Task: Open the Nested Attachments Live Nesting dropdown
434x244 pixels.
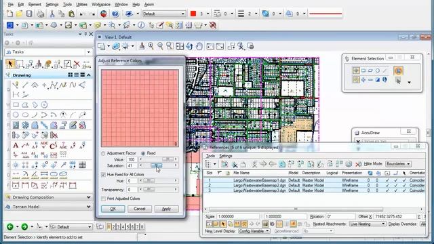Action: tap(368, 224)
